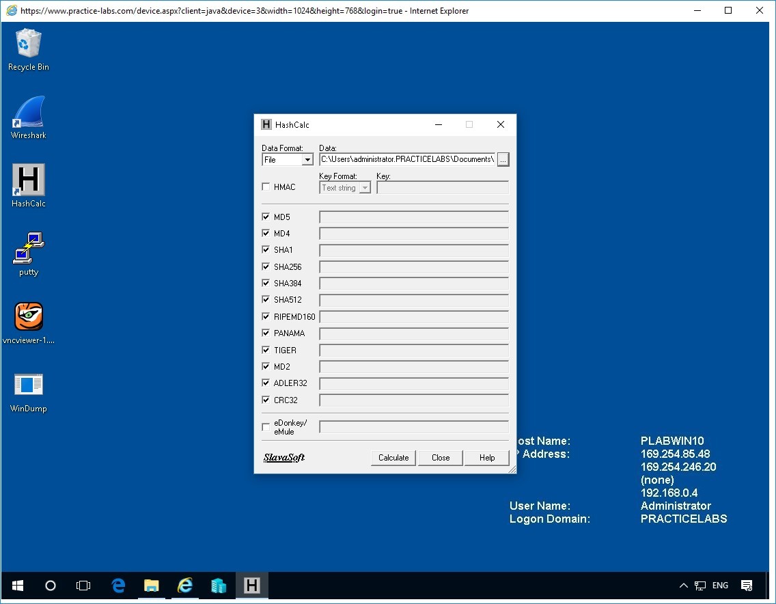Image resolution: width=776 pixels, height=604 pixels.
Task: Uncheck the MD5 hash option
Action: (266, 216)
